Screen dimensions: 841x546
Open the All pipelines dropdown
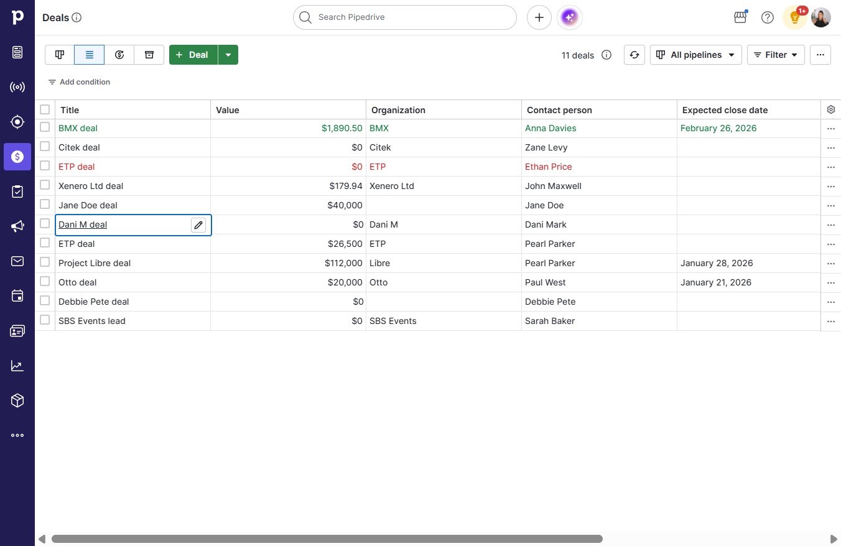(x=696, y=55)
